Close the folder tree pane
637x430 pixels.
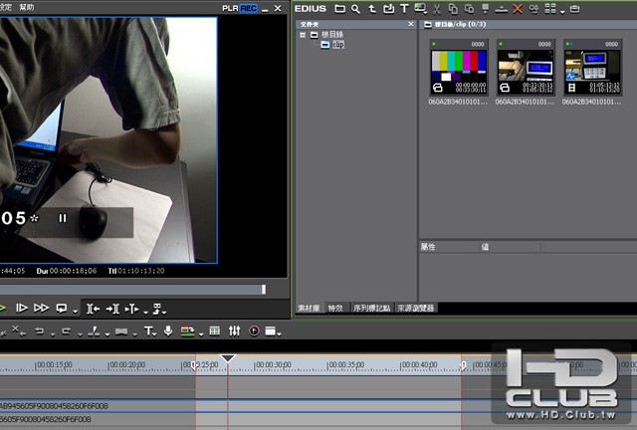point(411,24)
